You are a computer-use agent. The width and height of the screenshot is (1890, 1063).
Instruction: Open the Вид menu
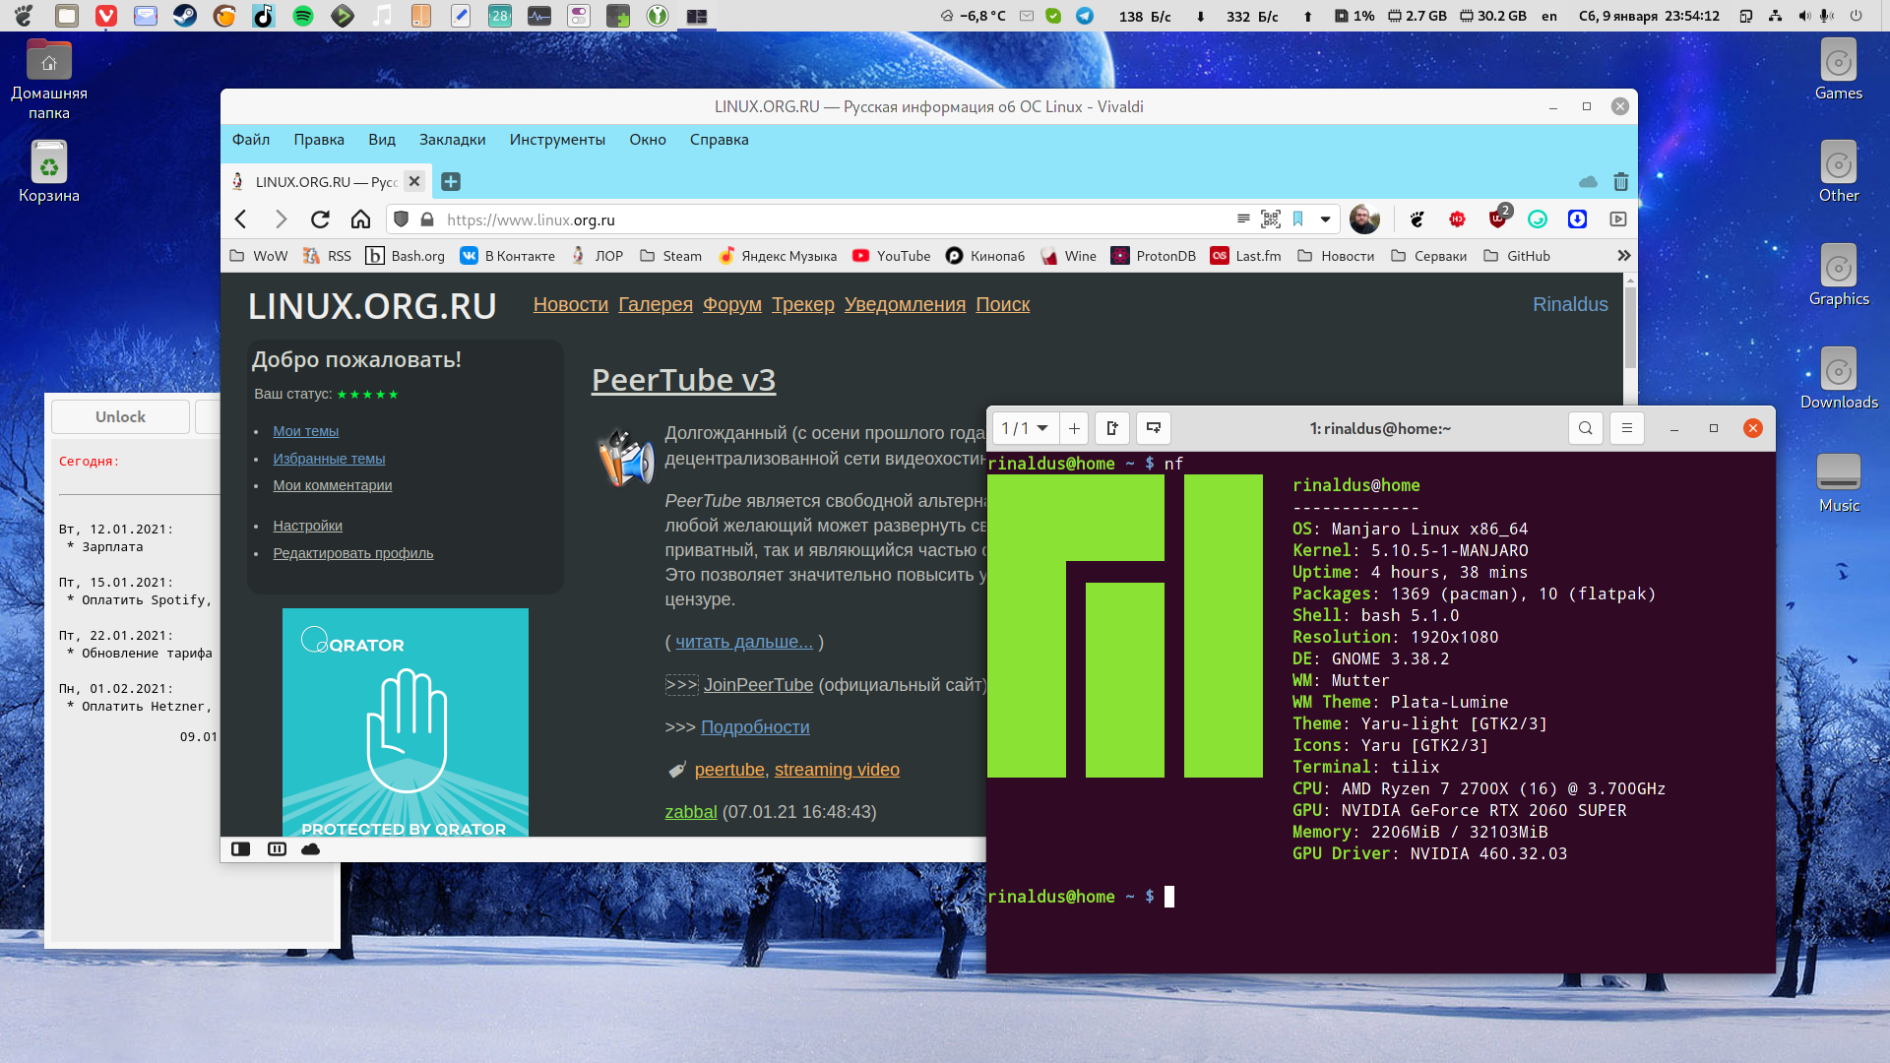[382, 140]
